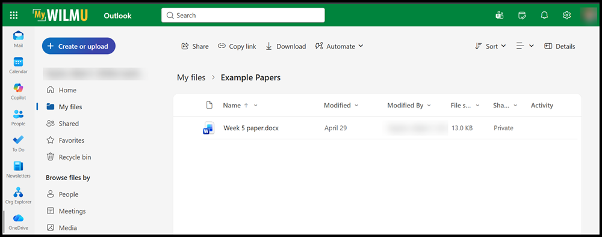Open the settings gear
The height and width of the screenshot is (237, 602).
(x=566, y=16)
